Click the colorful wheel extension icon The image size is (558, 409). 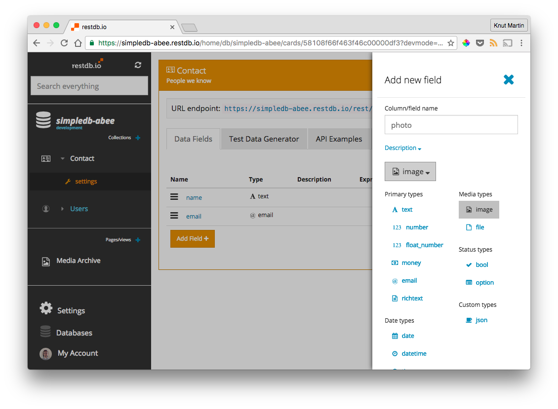point(466,43)
